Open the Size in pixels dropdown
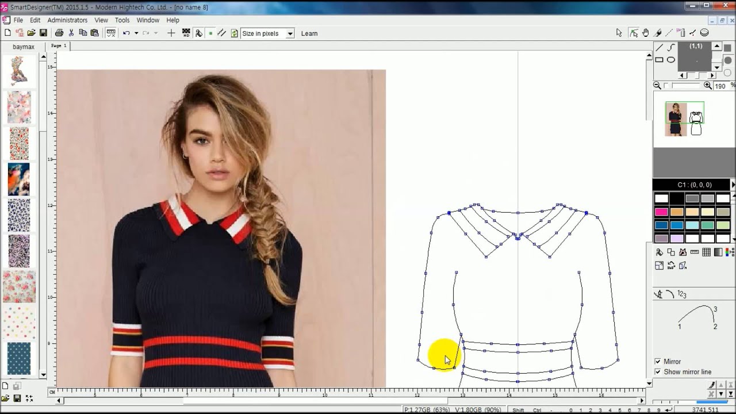Viewport: 736px width, 414px height. (290, 33)
